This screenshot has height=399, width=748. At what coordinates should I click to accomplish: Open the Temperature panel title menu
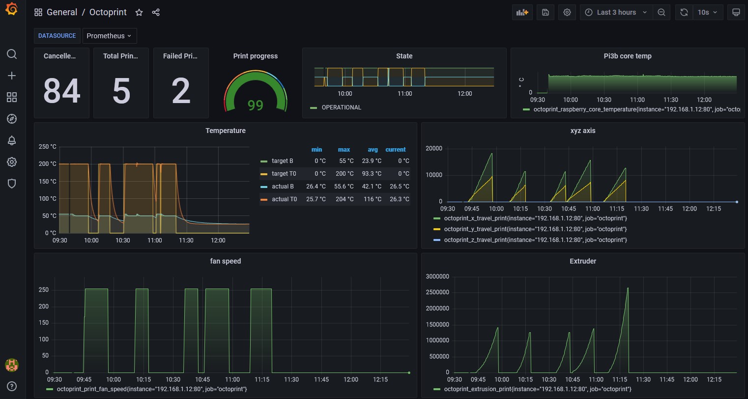(x=226, y=131)
